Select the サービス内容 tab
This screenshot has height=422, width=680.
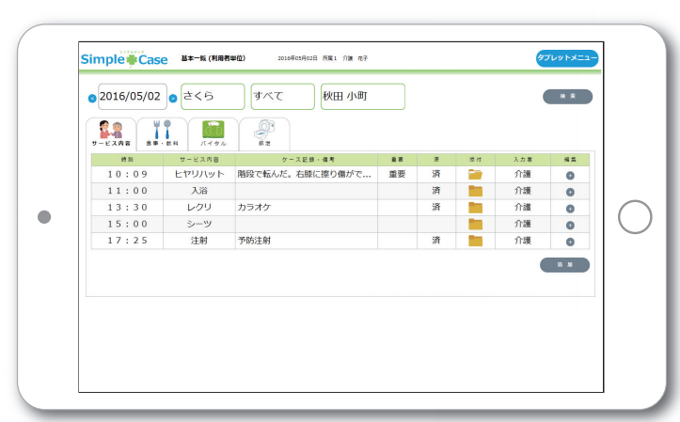[111, 134]
